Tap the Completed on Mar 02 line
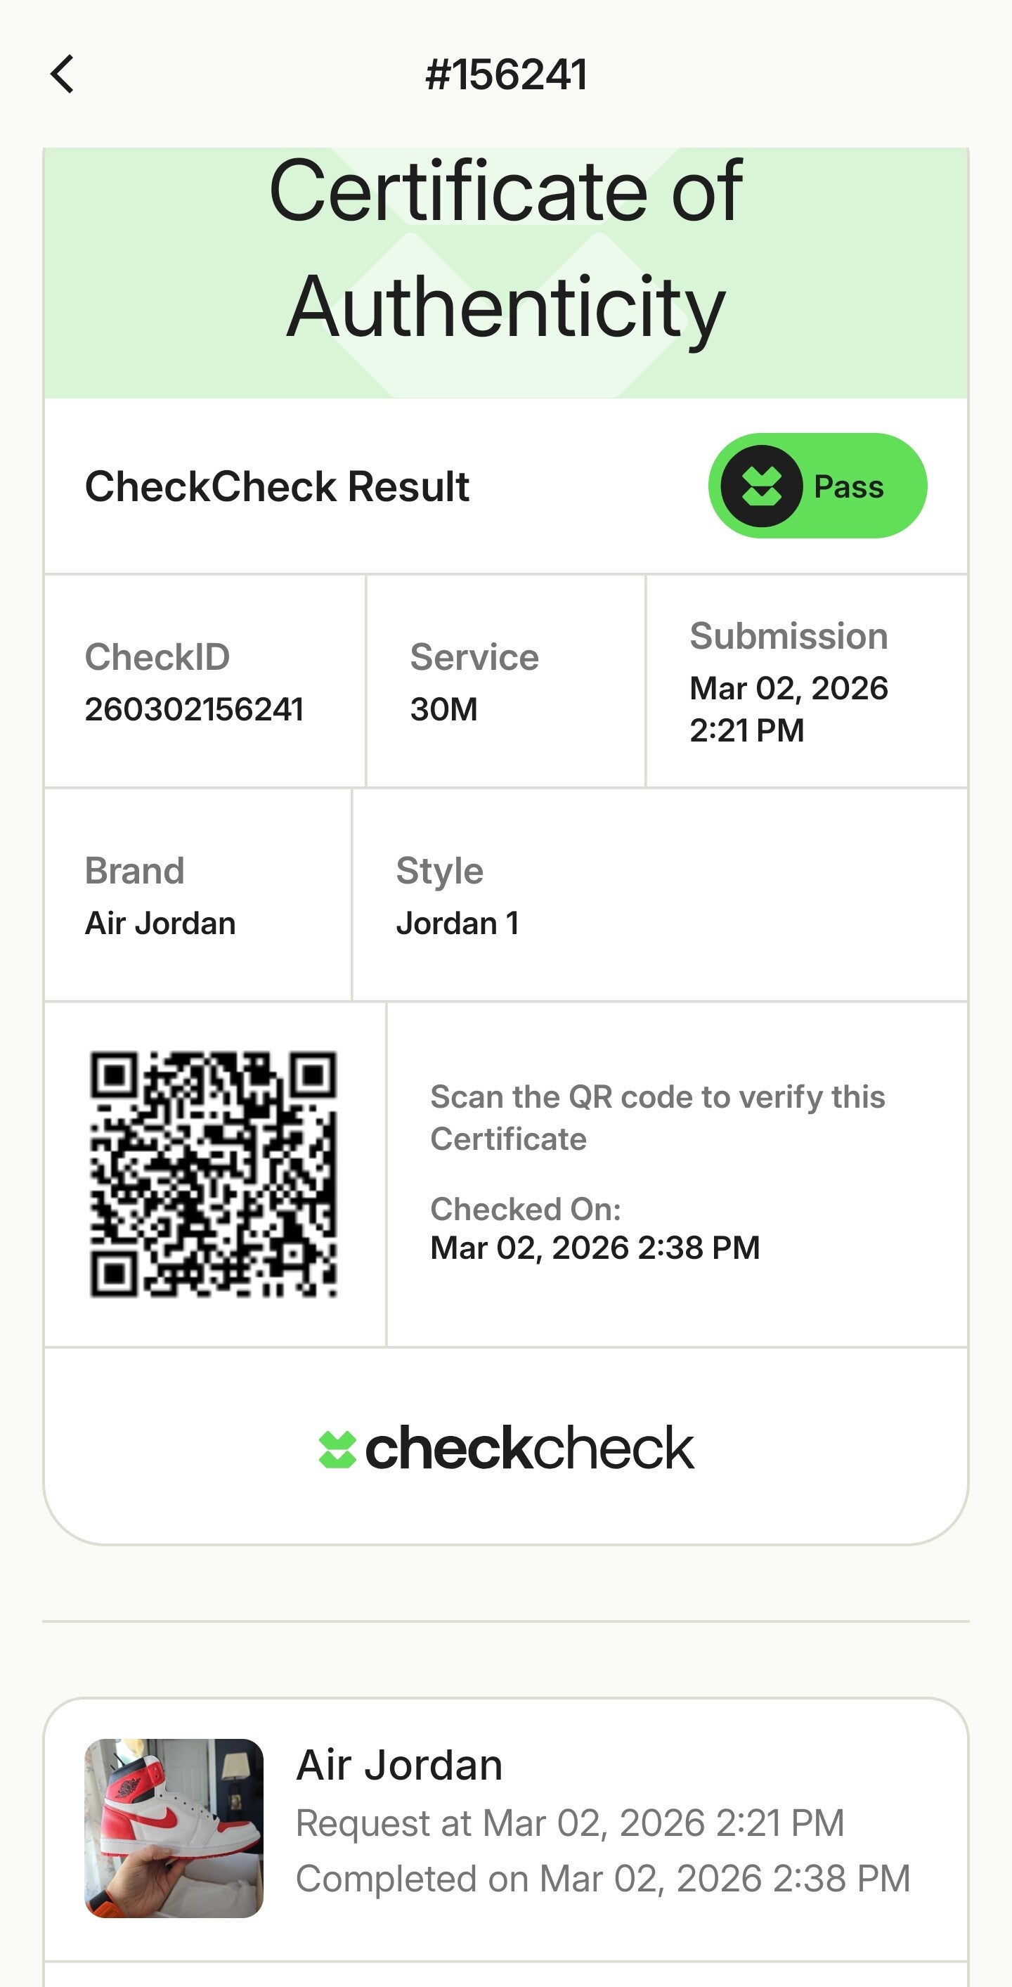 pyautogui.click(x=603, y=1879)
